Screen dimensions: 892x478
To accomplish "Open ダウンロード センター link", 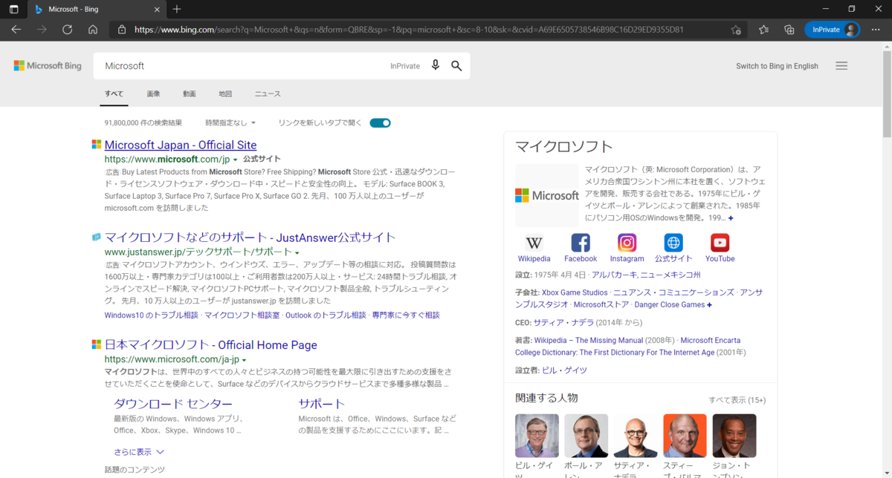I will click(x=172, y=404).
